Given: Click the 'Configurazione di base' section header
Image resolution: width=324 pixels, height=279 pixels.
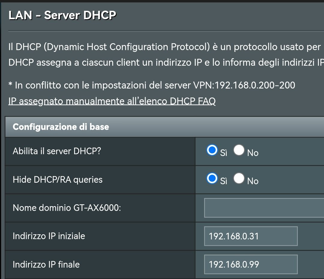Looking at the screenshot, I should (61, 127).
